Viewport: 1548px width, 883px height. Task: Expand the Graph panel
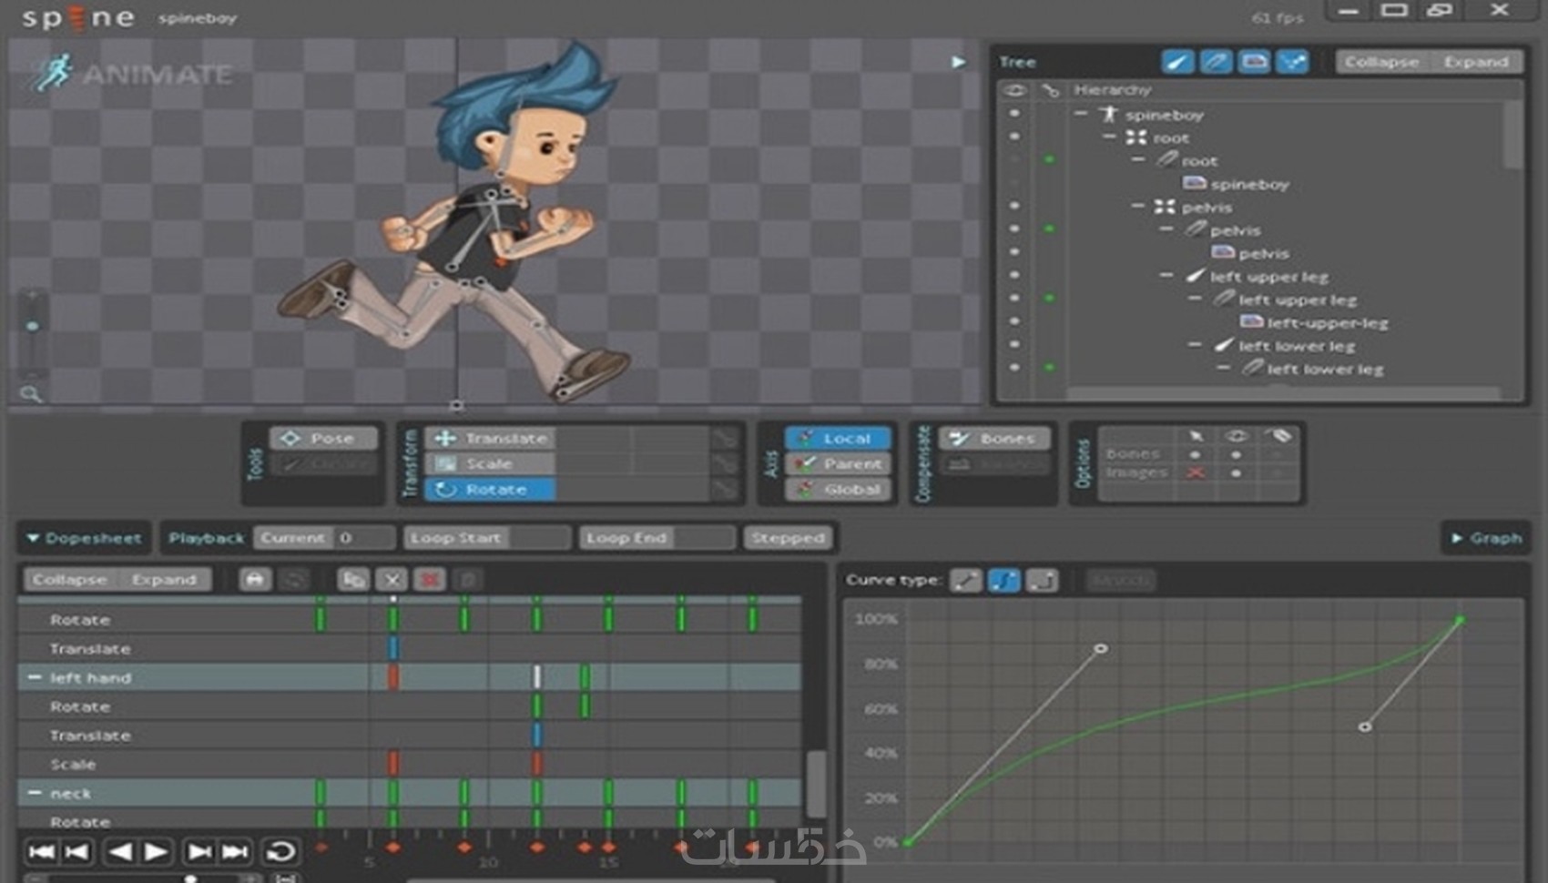1457,538
